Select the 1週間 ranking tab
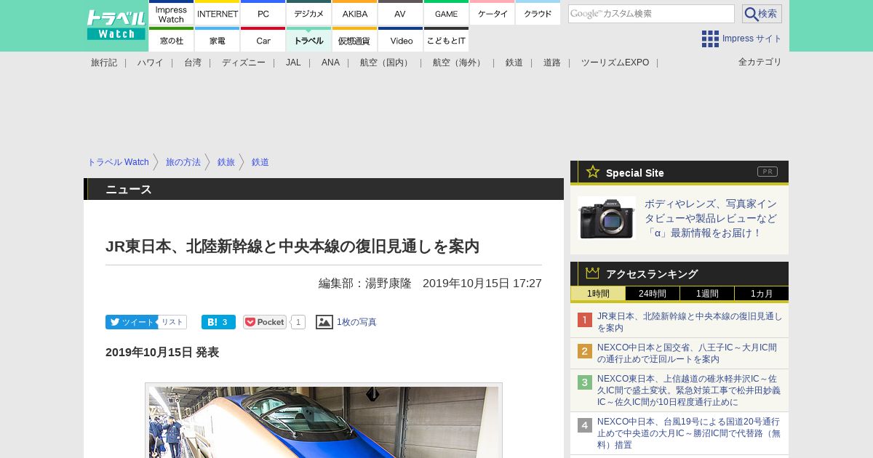This screenshot has width=873, height=458. coord(707,294)
